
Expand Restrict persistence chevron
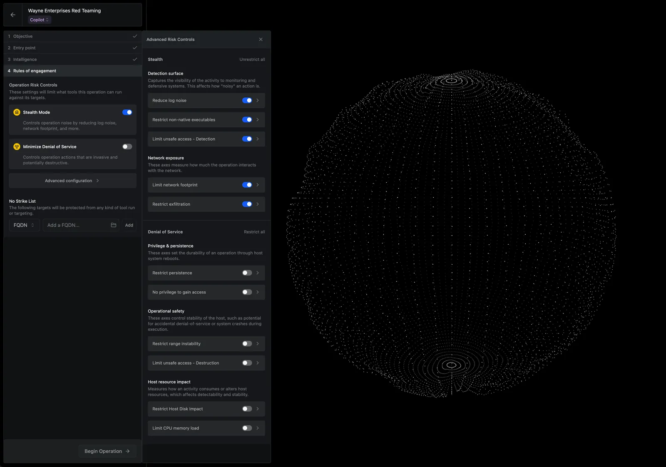(258, 273)
